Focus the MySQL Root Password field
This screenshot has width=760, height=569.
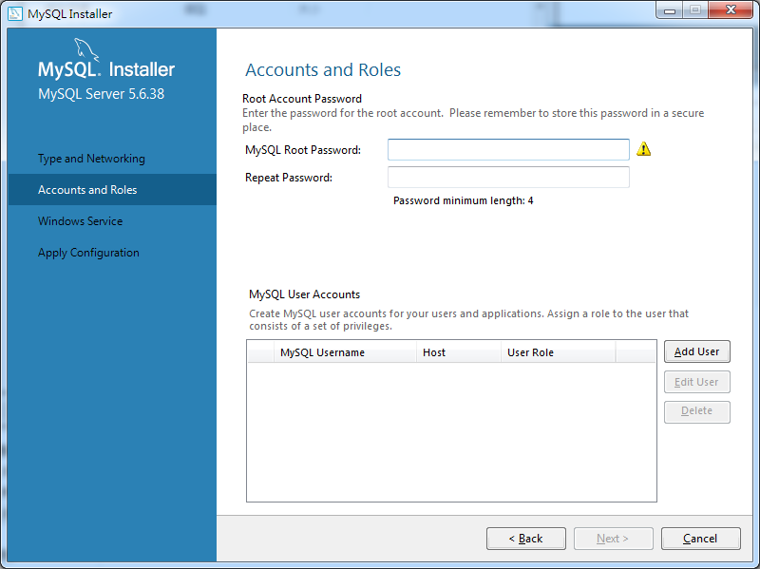point(508,149)
